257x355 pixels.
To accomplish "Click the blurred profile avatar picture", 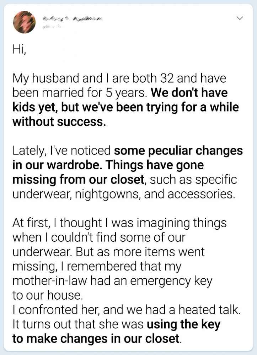I will coord(24,22).
